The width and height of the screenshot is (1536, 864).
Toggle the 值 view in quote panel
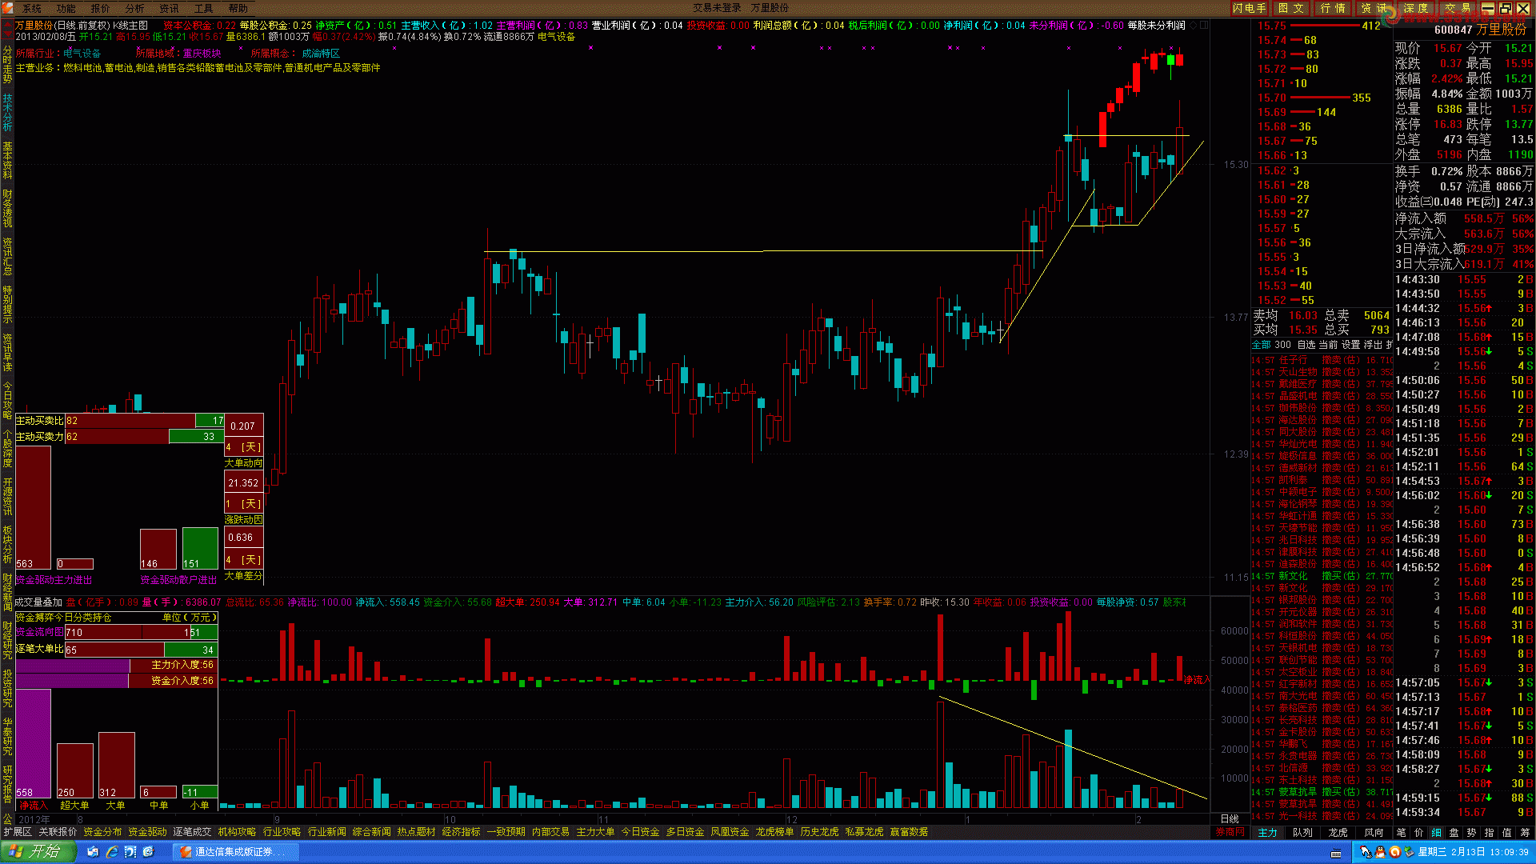click(x=1506, y=832)
